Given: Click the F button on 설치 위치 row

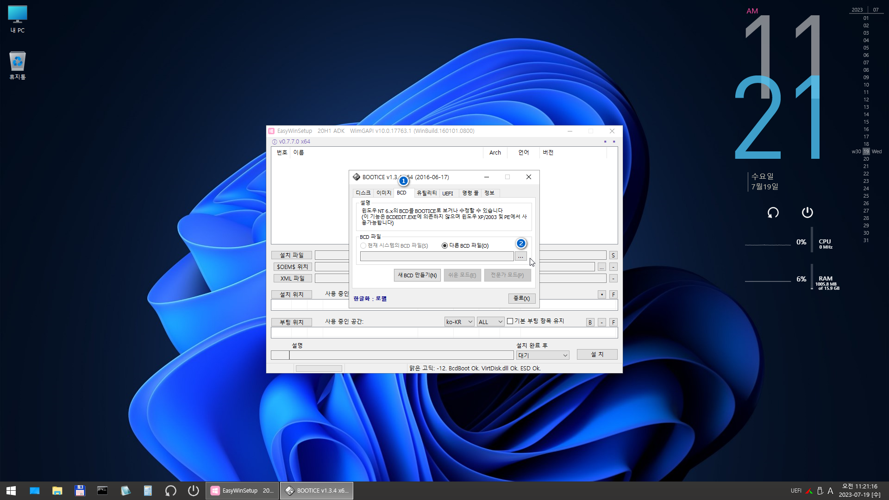Looking at the screenshot, I should [613, 294].
